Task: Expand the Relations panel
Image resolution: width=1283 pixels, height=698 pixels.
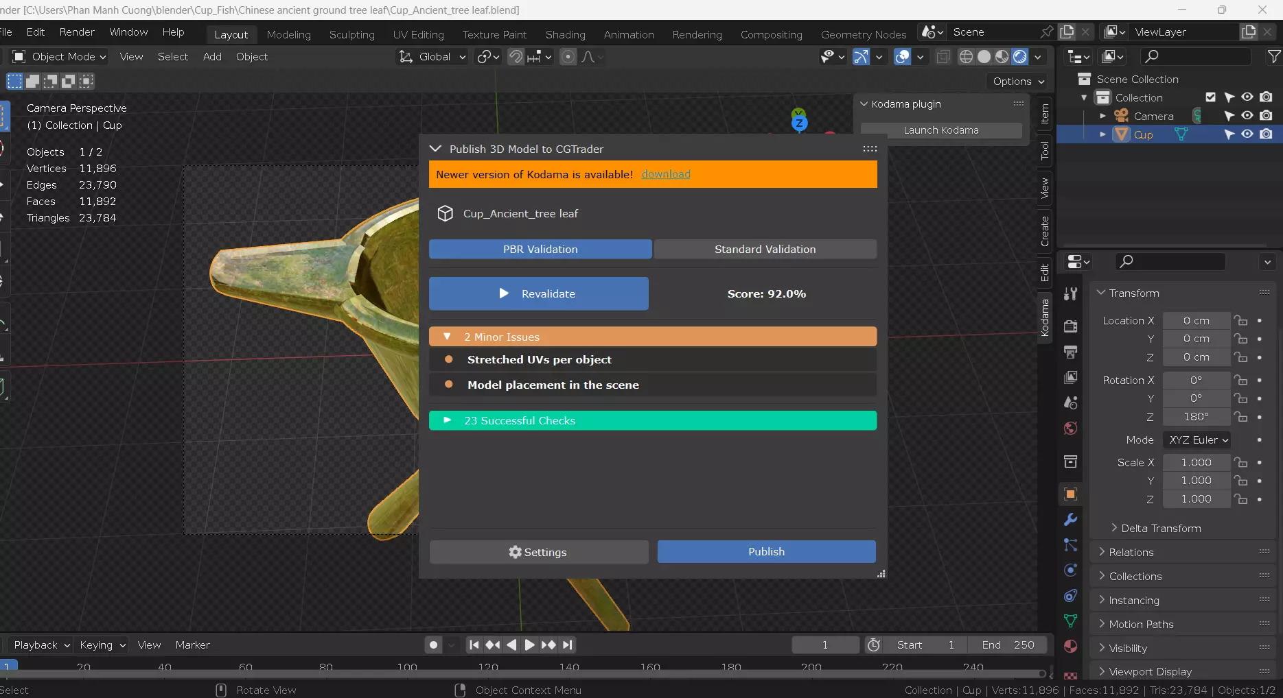Action: pyautogui.click(x=1131, y=552)
